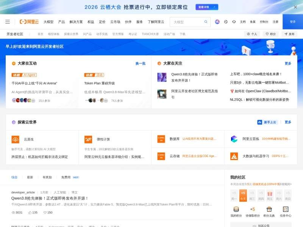Image resolution: width=303 pixels, height=227 pixels.
Task: Open the 解决方案 top menu
Action: pos(76,22)
